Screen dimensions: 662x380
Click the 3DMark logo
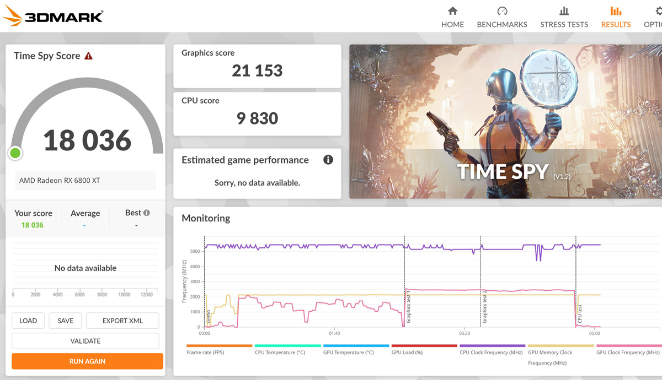(x=53, y=17)
